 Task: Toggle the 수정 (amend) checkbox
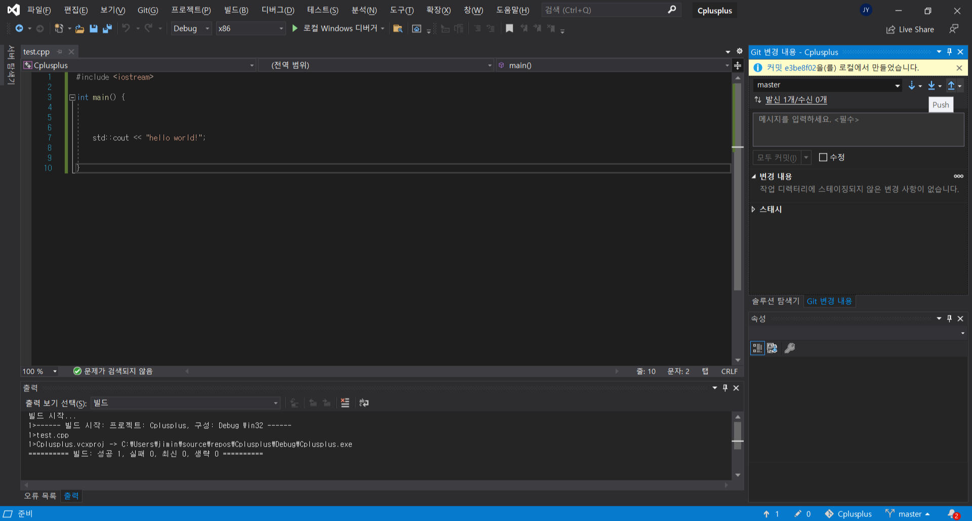tap(823, 157)
